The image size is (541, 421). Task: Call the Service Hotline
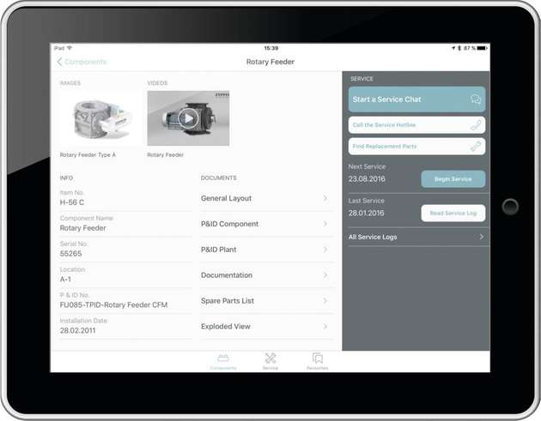(416, 124)
